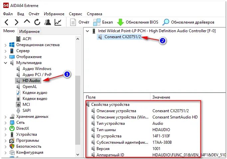Click the sidebar scroll down arrow

point(78,155)
